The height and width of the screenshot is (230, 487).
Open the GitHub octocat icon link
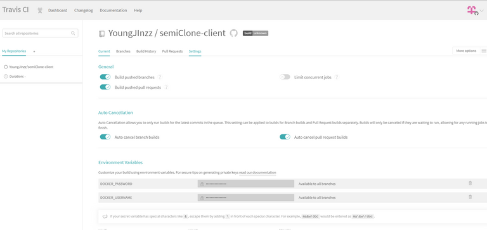click(233, 33)
